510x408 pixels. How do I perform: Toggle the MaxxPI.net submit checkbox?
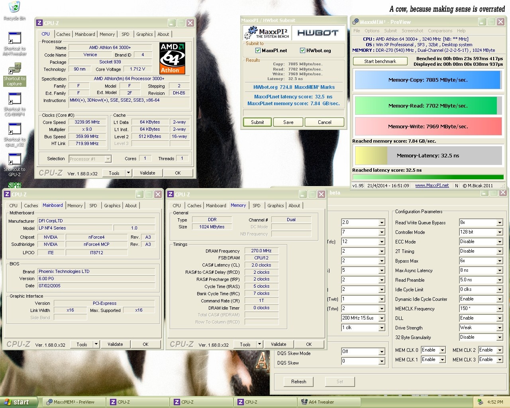pos(258,51)
